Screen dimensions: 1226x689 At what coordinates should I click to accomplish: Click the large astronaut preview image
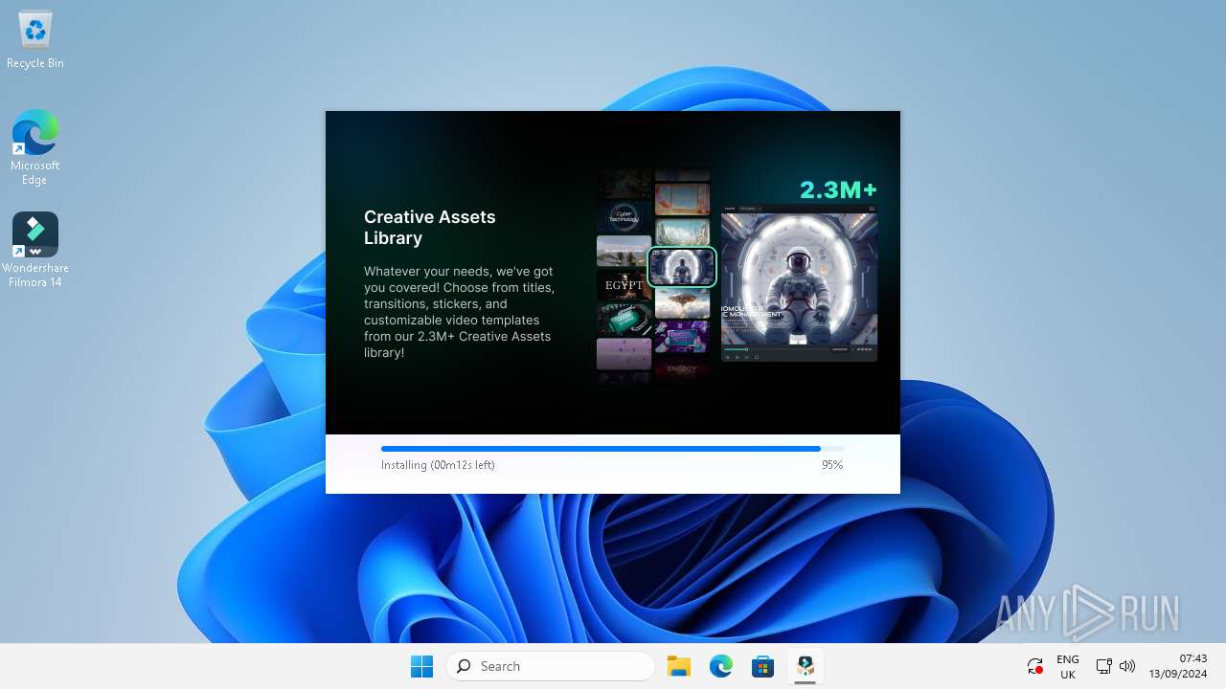pyautogui.click(x=799, y=278)
